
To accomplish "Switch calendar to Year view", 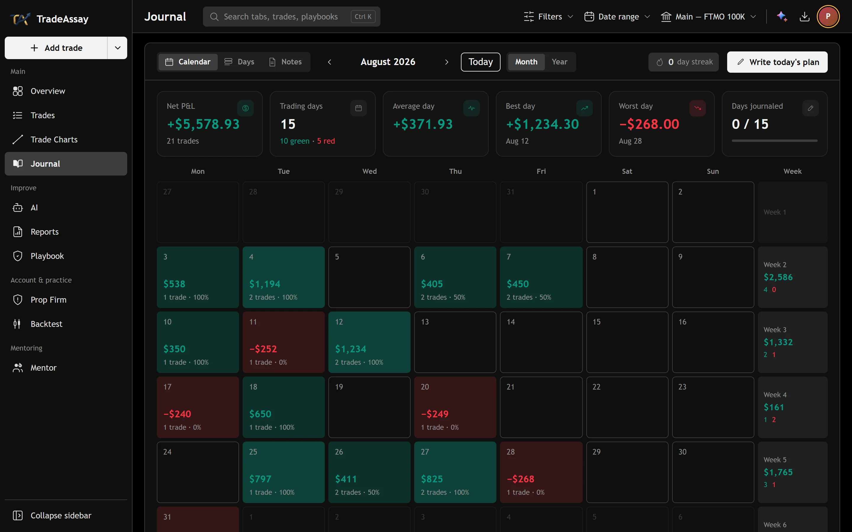I will 559,62.
